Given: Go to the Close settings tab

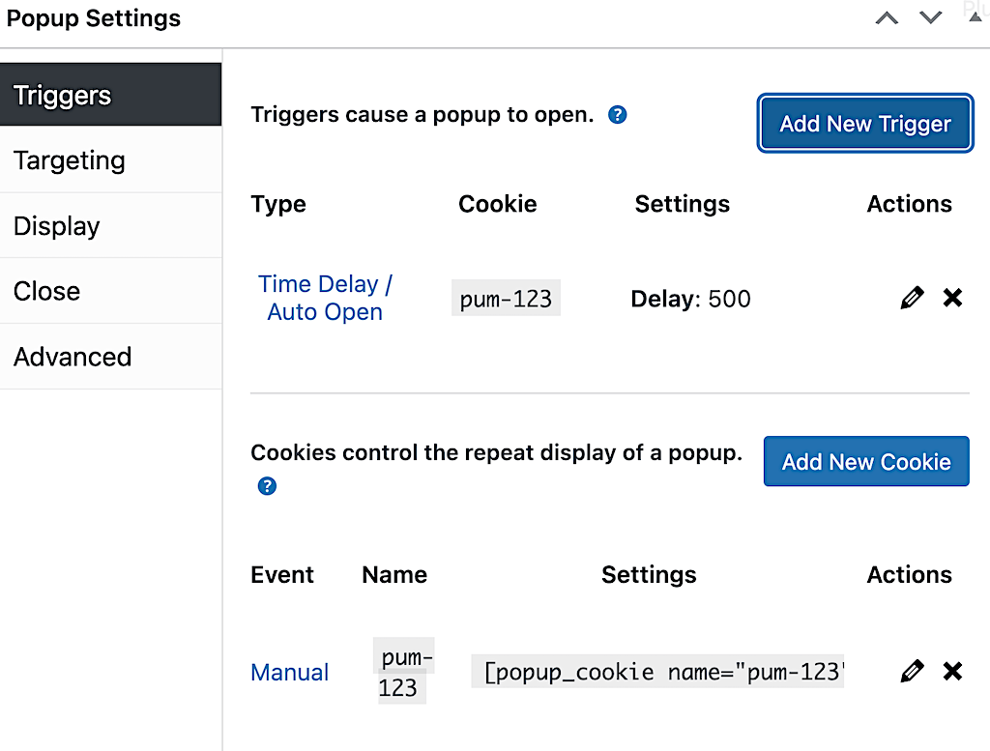Looking at the screenshot, I should click(x=110, y=291).
